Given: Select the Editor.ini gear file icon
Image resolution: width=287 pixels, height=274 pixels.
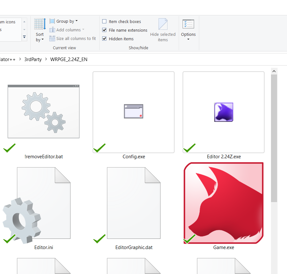Looking at the screenshot, I should [37, 205].
